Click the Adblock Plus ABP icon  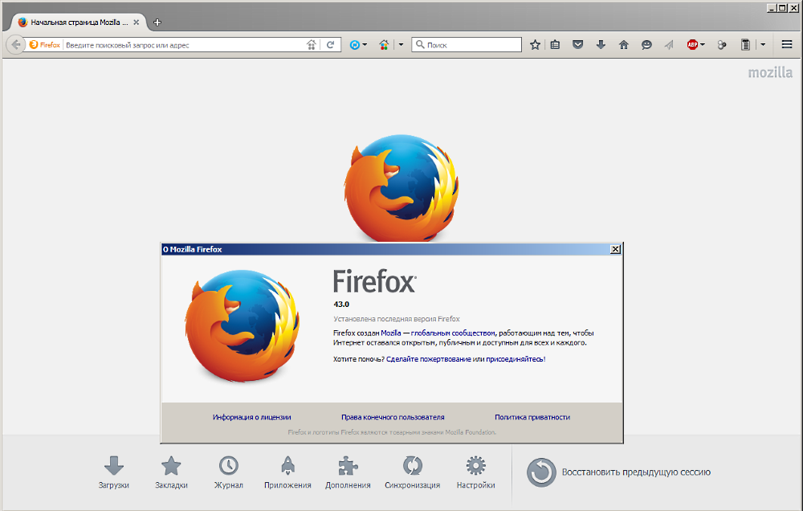(692, 45)
